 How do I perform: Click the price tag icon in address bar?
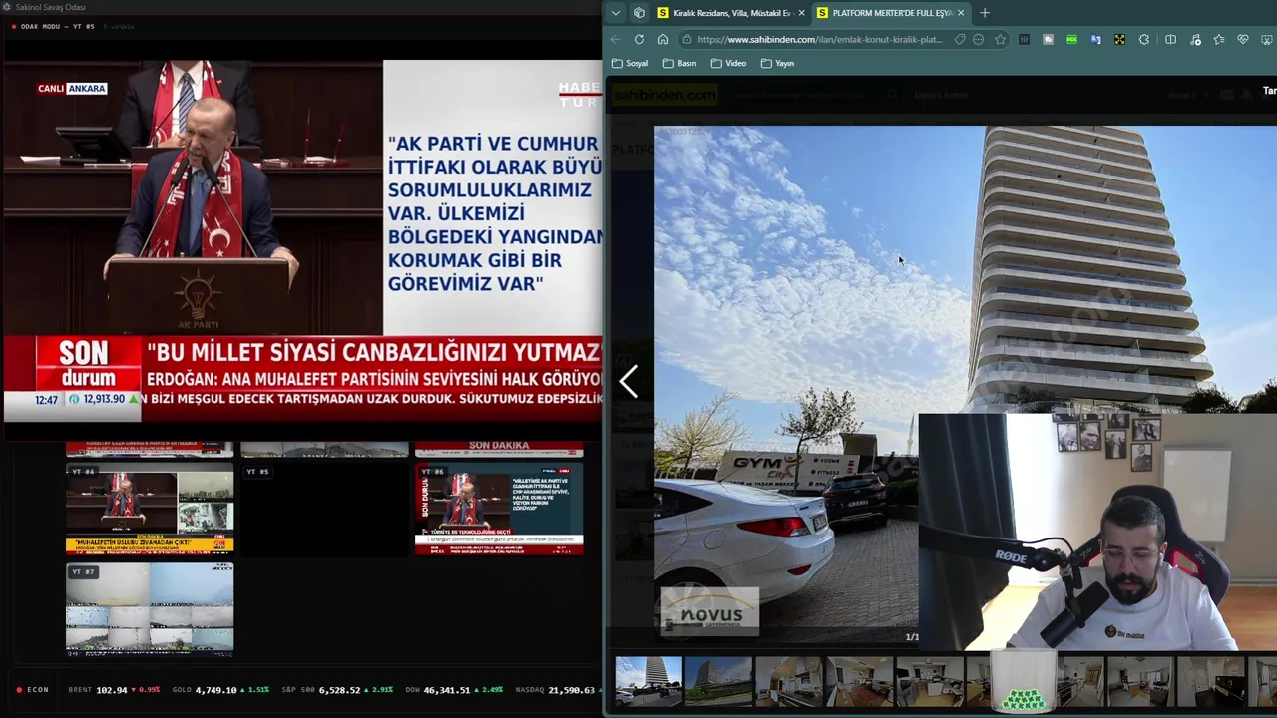(x=959, y=39)
